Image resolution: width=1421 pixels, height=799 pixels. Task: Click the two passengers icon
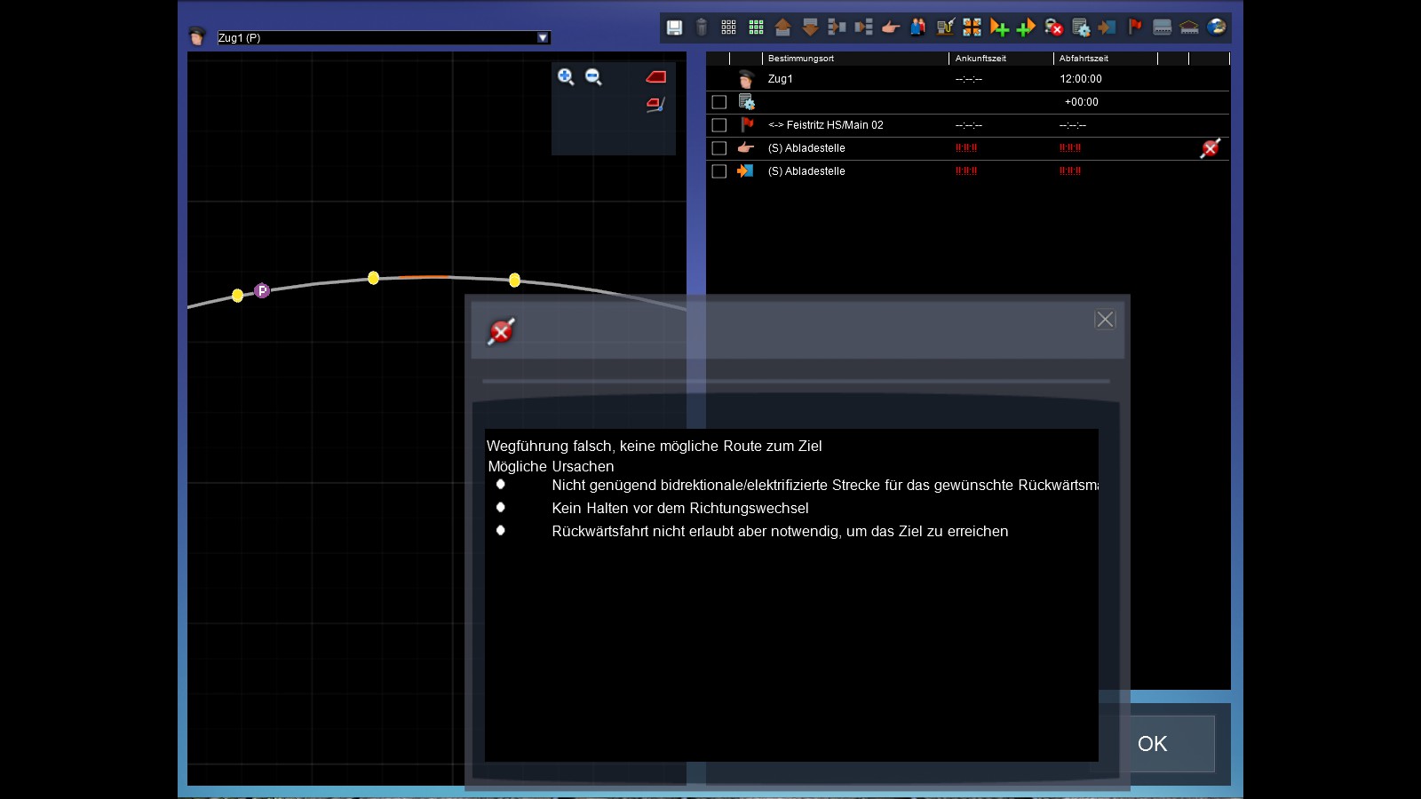click(x=918, y=28)
